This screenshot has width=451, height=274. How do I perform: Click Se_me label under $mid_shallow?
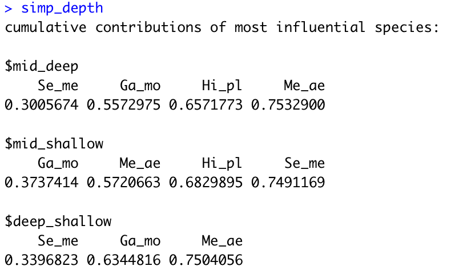pos(305,163)
